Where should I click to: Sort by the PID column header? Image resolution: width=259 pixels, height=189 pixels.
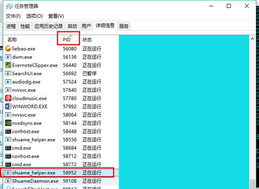pos(68,40)
